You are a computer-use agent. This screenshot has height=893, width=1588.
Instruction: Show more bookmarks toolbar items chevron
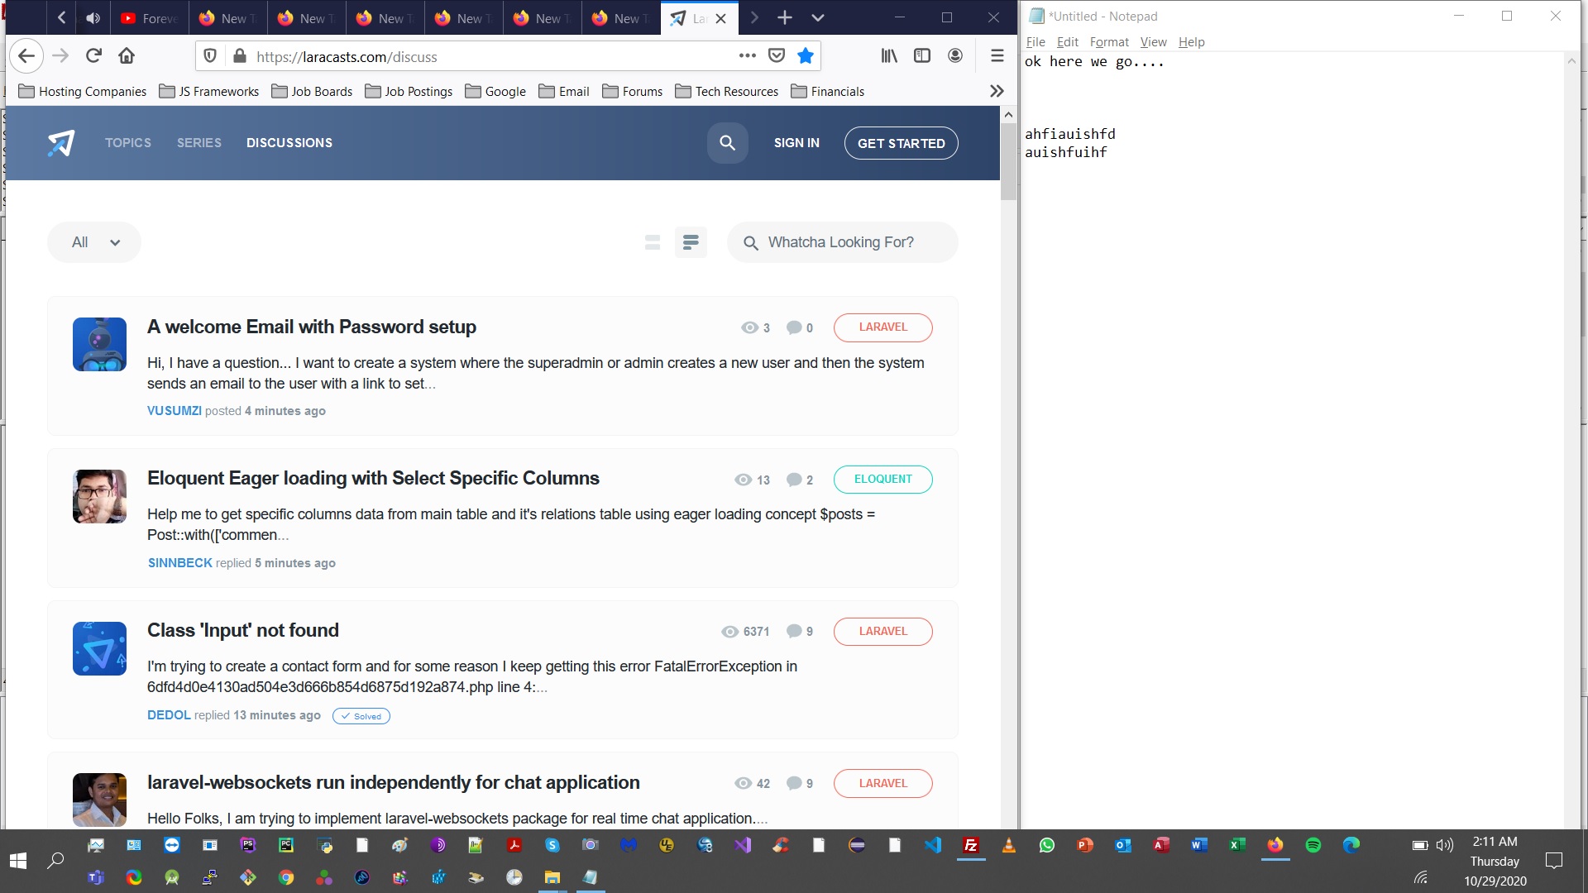997,92
